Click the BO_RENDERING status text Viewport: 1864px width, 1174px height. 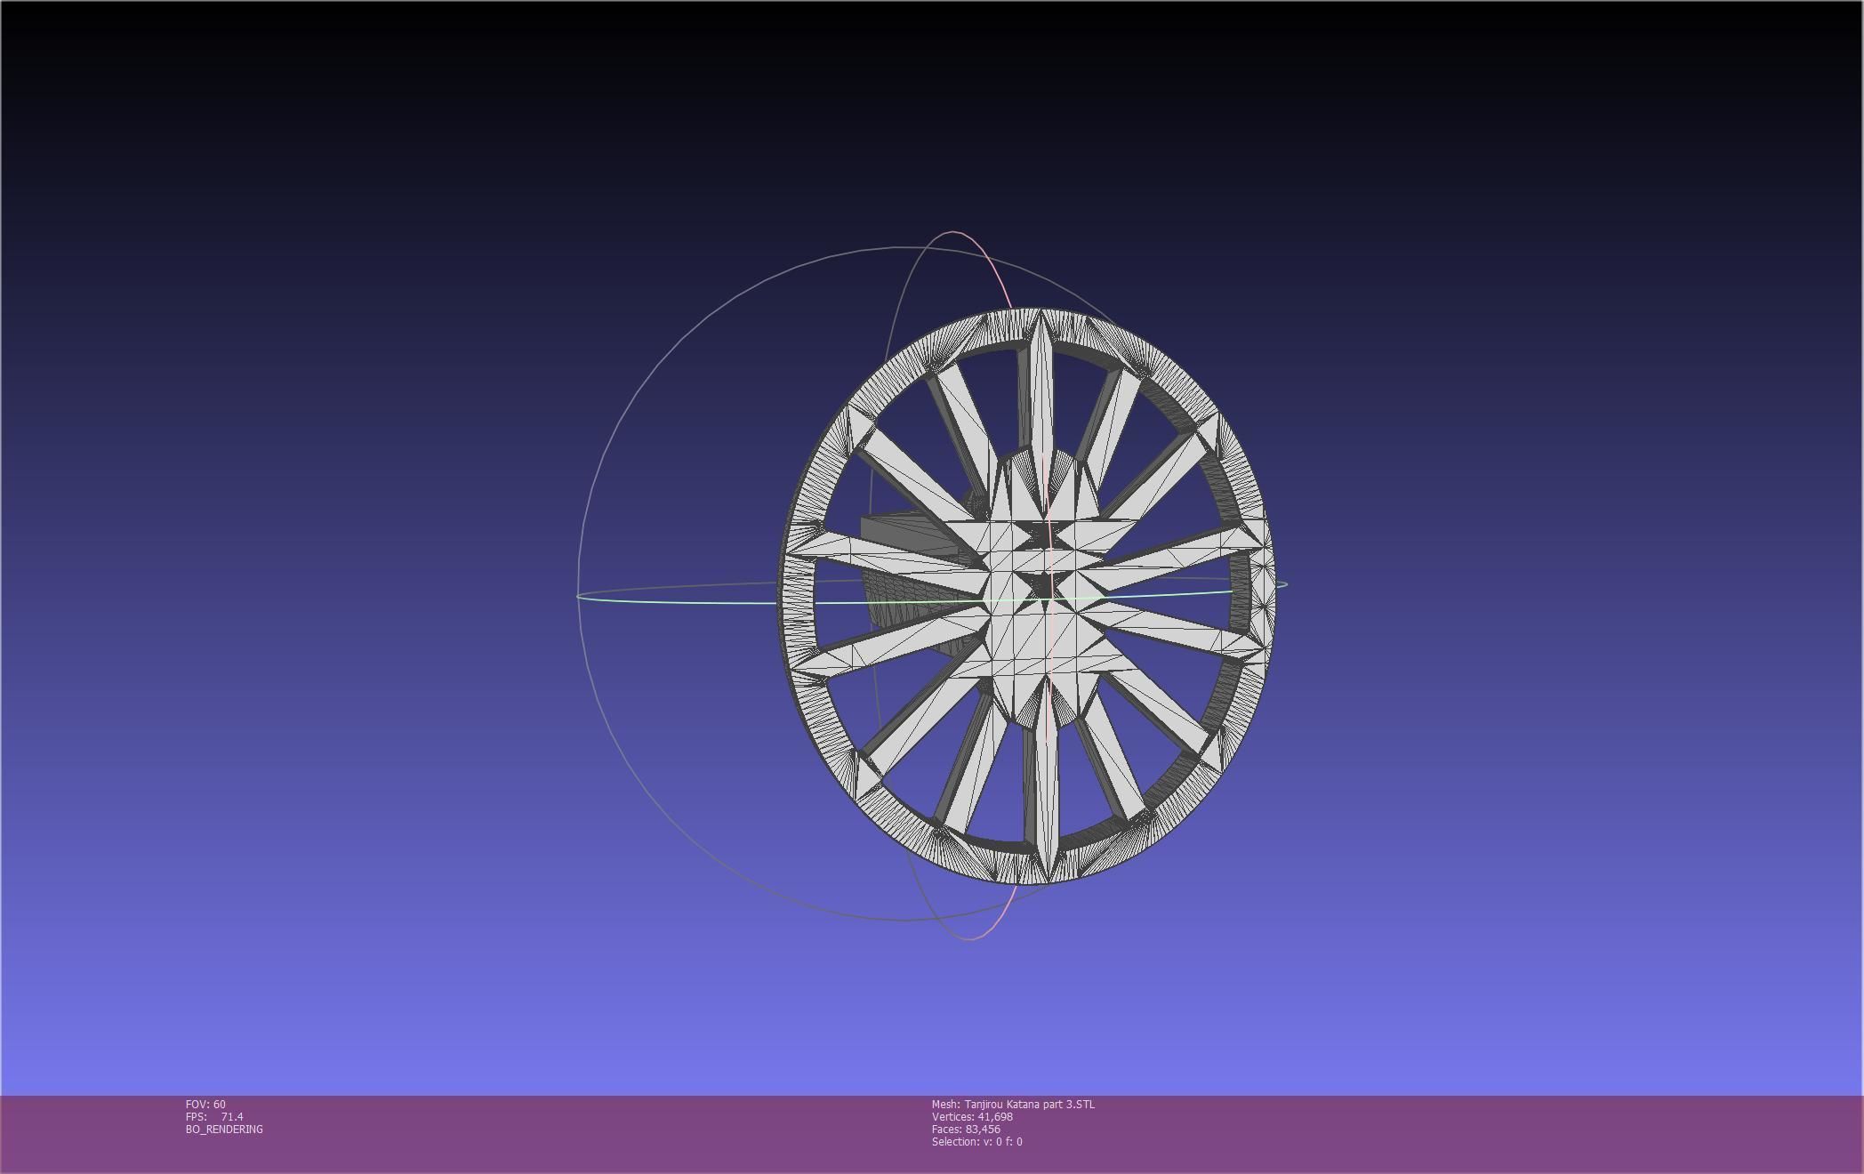pos(224,1130)
